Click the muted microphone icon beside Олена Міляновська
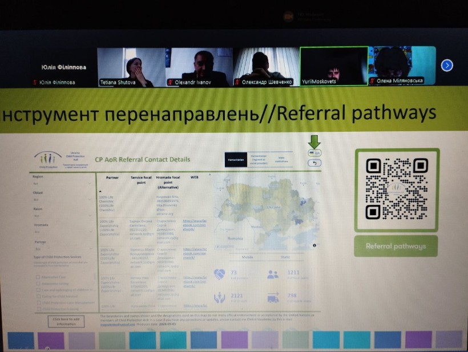The height and width of the screenshot is (352, 468). click(x=372, y=80)
